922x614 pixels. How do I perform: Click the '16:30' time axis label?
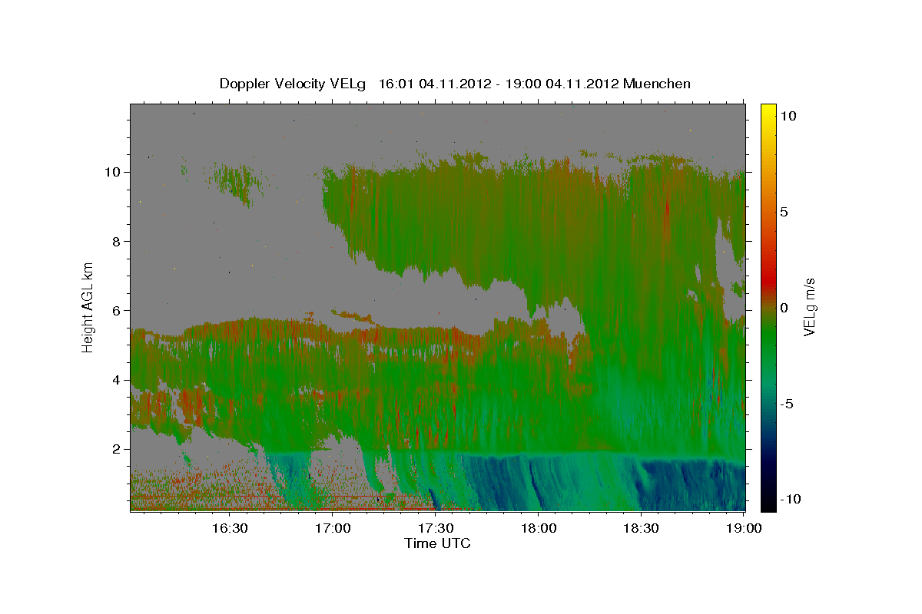(229, 529)
